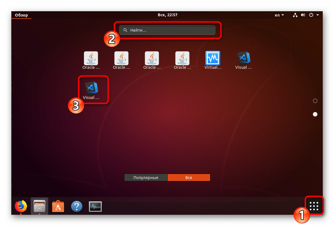
Task: Toggle the view to Популярные apps
Action: coord(146,178)
